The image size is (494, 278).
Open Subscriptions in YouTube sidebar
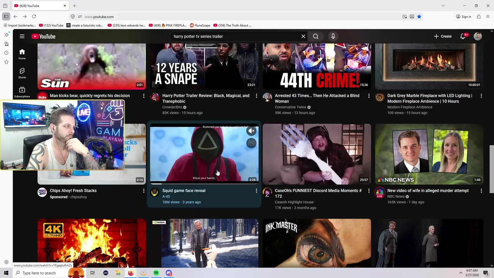[x=22, y=92]
